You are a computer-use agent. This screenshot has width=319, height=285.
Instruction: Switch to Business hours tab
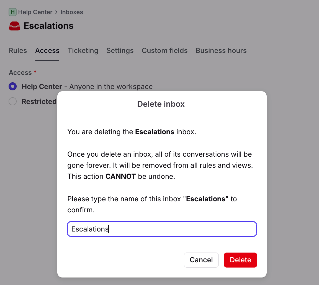coord(221,51)
